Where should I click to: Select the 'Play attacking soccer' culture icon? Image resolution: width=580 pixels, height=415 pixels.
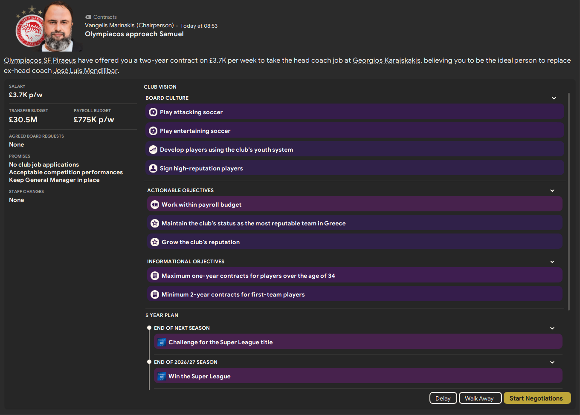(x=153, y=112)
